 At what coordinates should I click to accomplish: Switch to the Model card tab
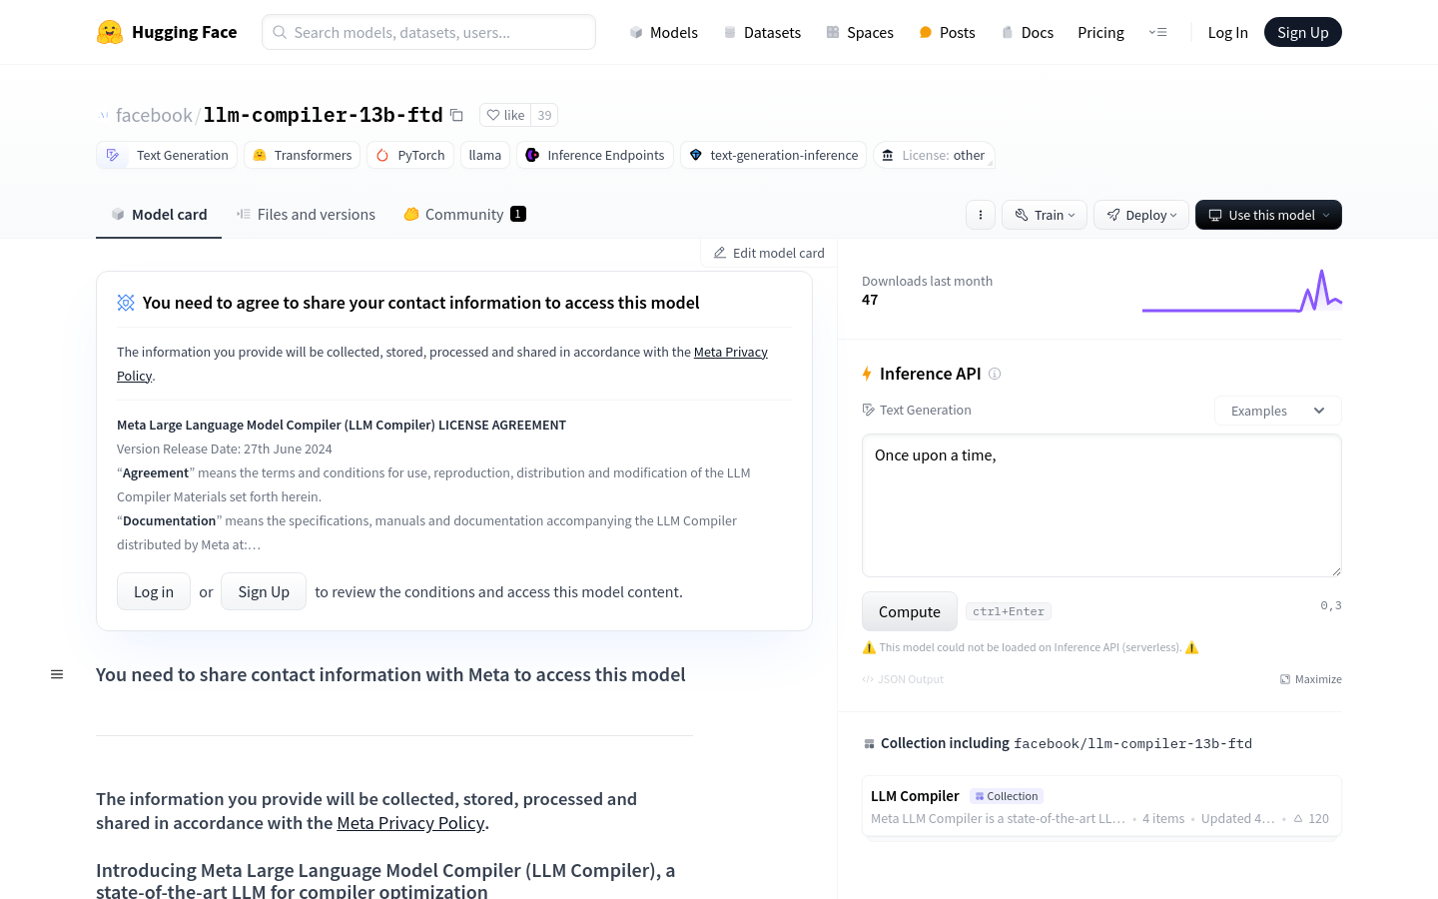(x=159, y=215)
